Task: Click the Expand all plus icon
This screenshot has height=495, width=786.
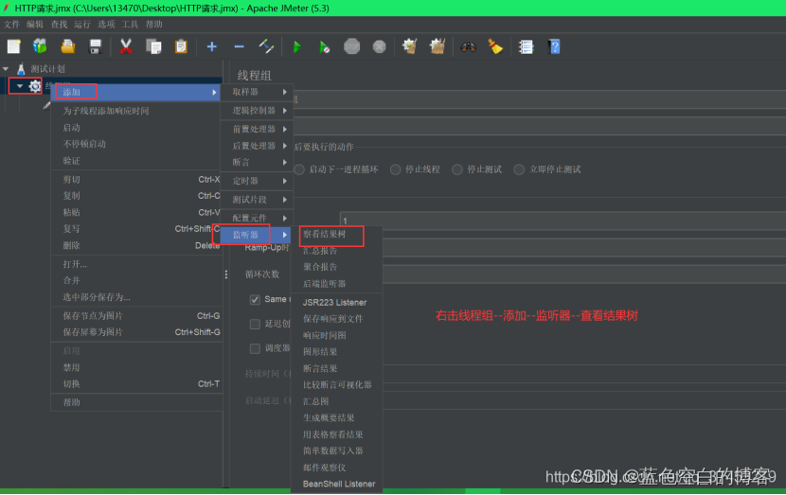Action: tap(211, 46)
